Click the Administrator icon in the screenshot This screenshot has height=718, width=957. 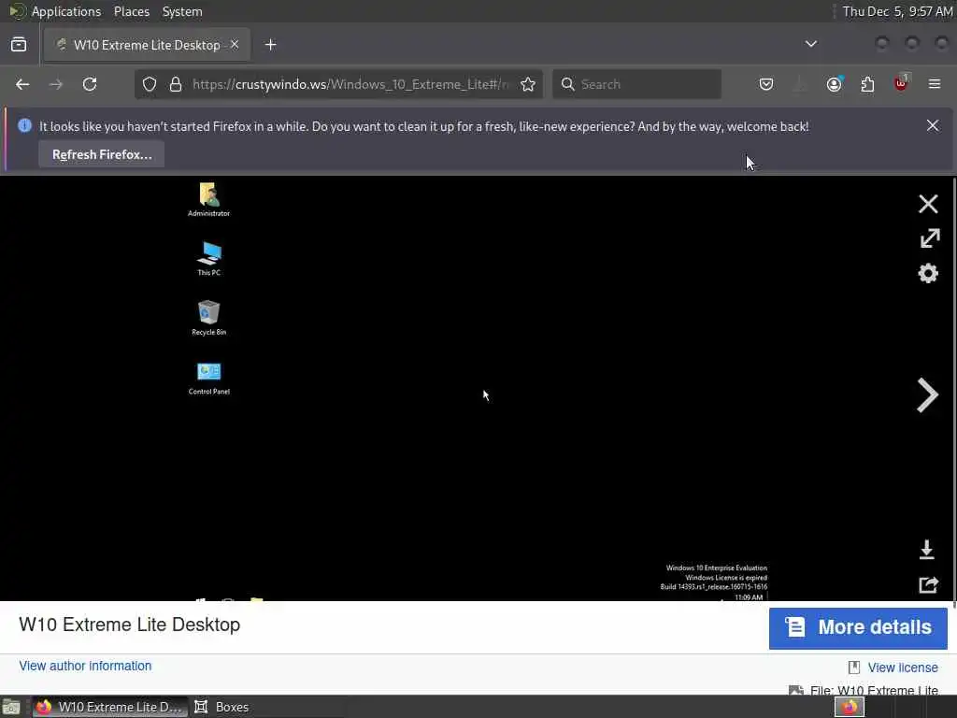(x=208, y=200)
